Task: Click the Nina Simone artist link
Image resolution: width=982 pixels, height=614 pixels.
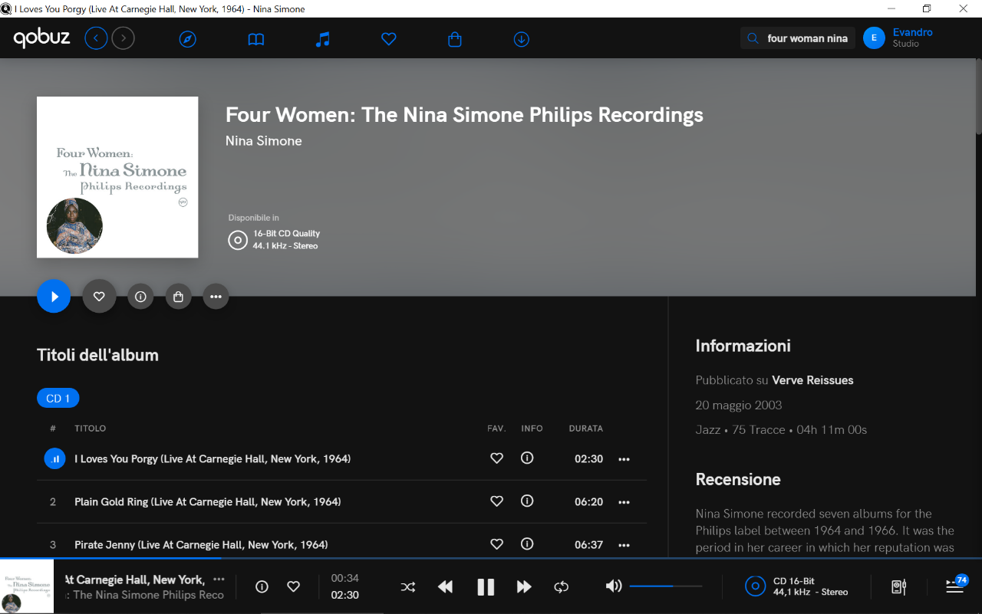Action: 263,141
